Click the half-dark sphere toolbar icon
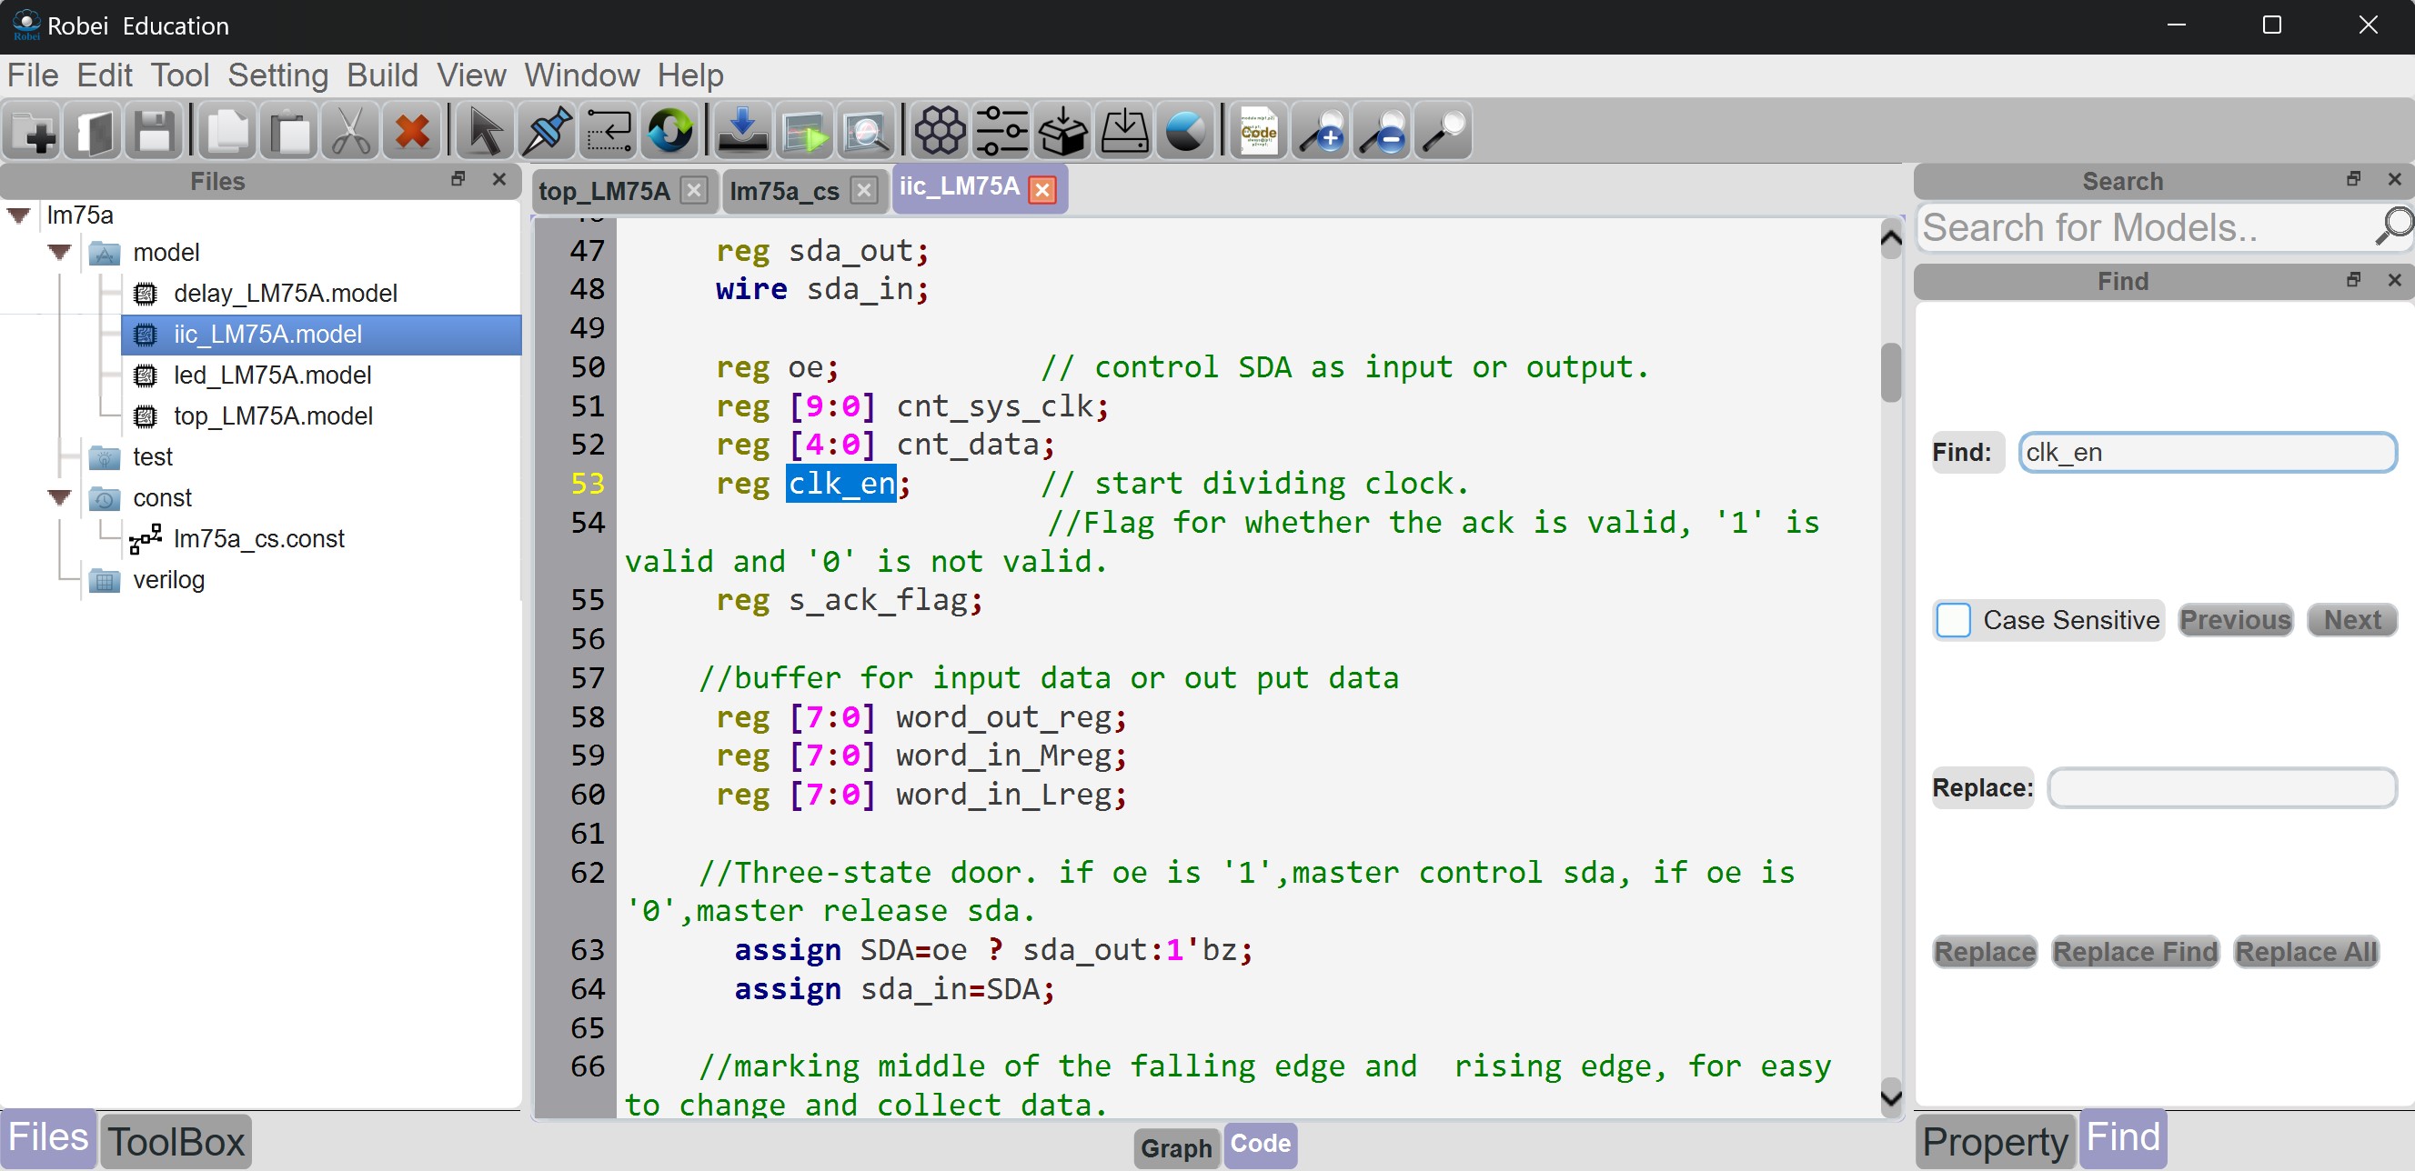 (1186, 131)
